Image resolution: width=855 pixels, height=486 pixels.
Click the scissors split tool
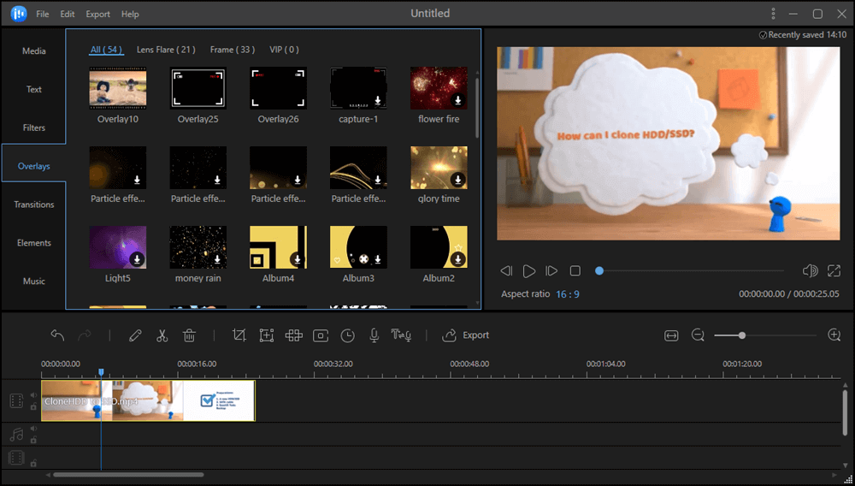tap(162, 335)
